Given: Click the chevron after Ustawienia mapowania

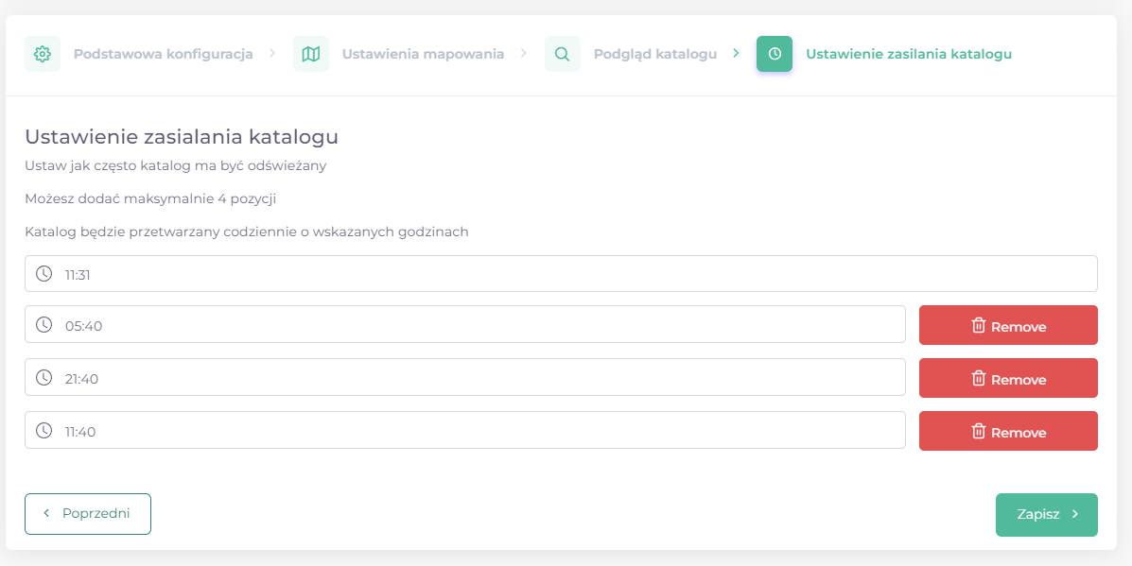Looking at the screenshot, I should pos(523,53).
